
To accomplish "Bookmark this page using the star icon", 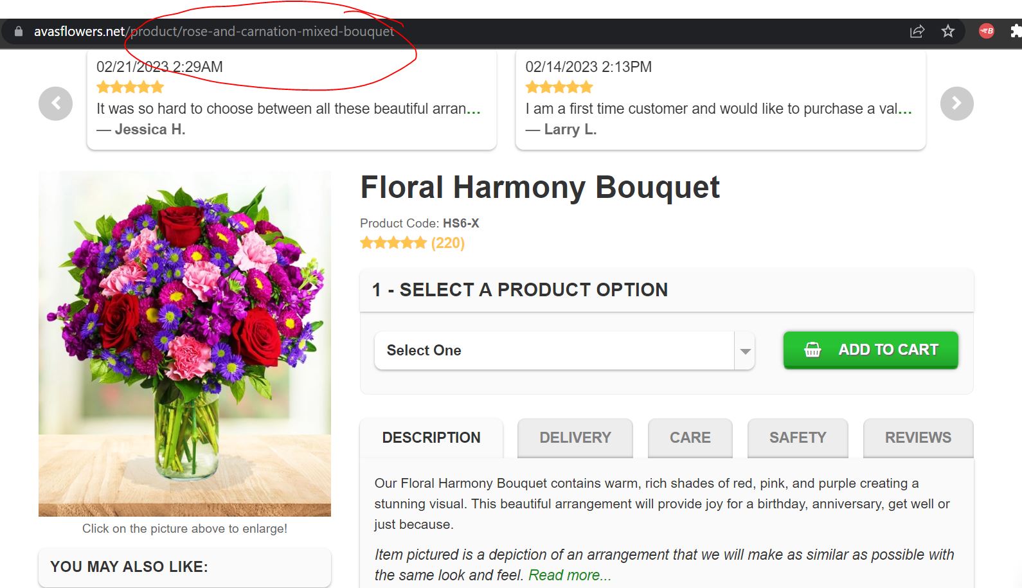I will 947,31.
